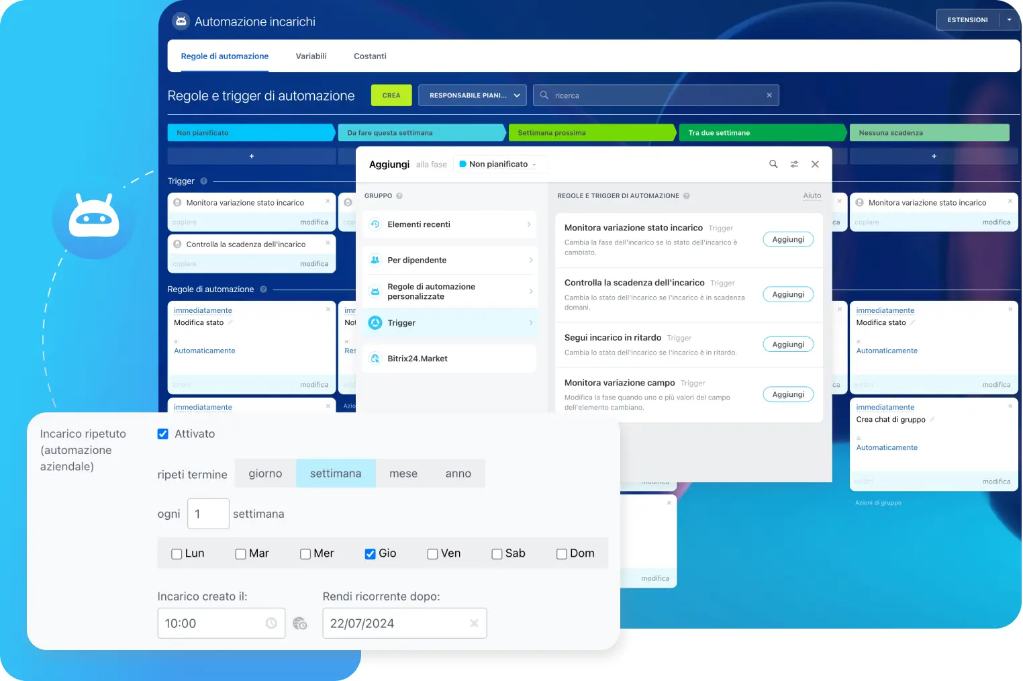Check the Mar day checkbox
Viewport: 1023px width, 681px height.
tap(240, 554)
